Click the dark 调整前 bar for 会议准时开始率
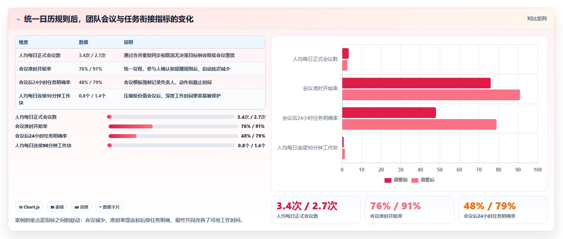 416,83
